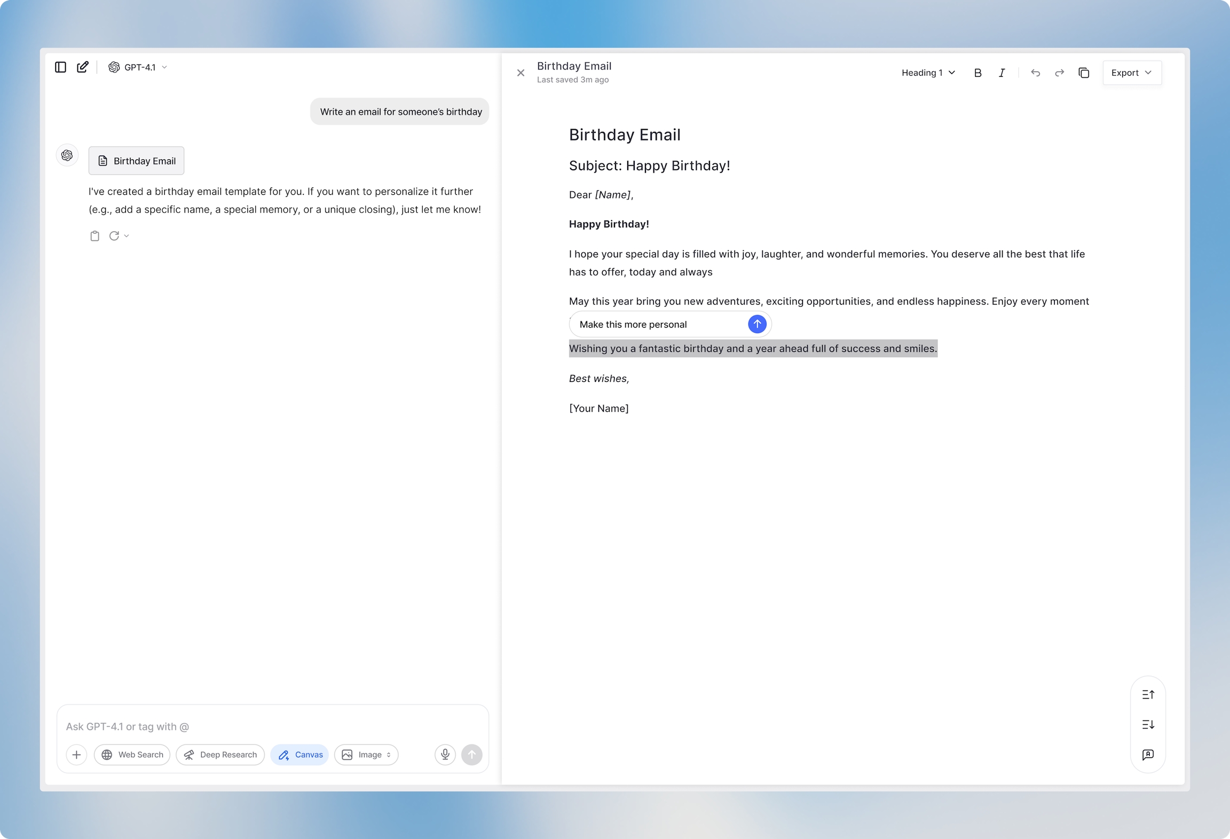Submit the 'Make this more personal' edit
Image resolution: width=1230 pixels, height=839 pixels.
tap(756, 324)
